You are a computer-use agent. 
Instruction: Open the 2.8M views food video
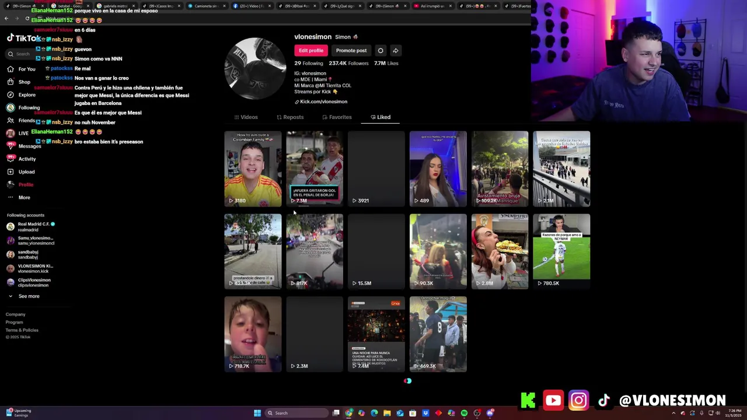(x=500, y=251)
